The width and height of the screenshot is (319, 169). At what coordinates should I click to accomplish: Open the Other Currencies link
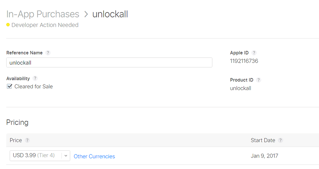(94, 156)
